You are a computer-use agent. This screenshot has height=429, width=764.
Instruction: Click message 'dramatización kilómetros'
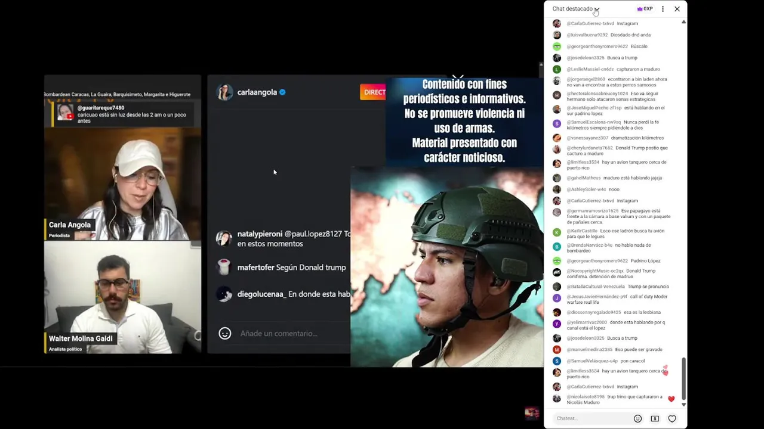(637, 138)
